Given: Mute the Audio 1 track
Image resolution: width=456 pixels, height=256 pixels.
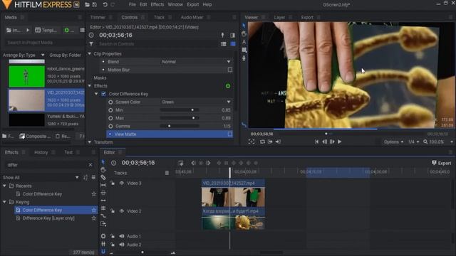Looking at the screenshot, I should click(122, 236).
